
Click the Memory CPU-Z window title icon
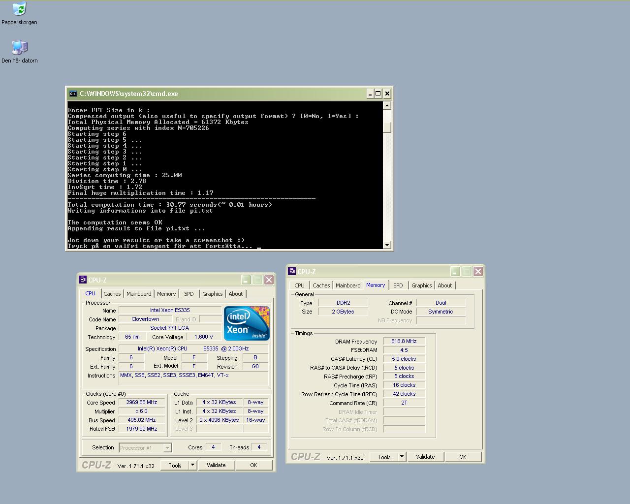click(x=292, y=271)
